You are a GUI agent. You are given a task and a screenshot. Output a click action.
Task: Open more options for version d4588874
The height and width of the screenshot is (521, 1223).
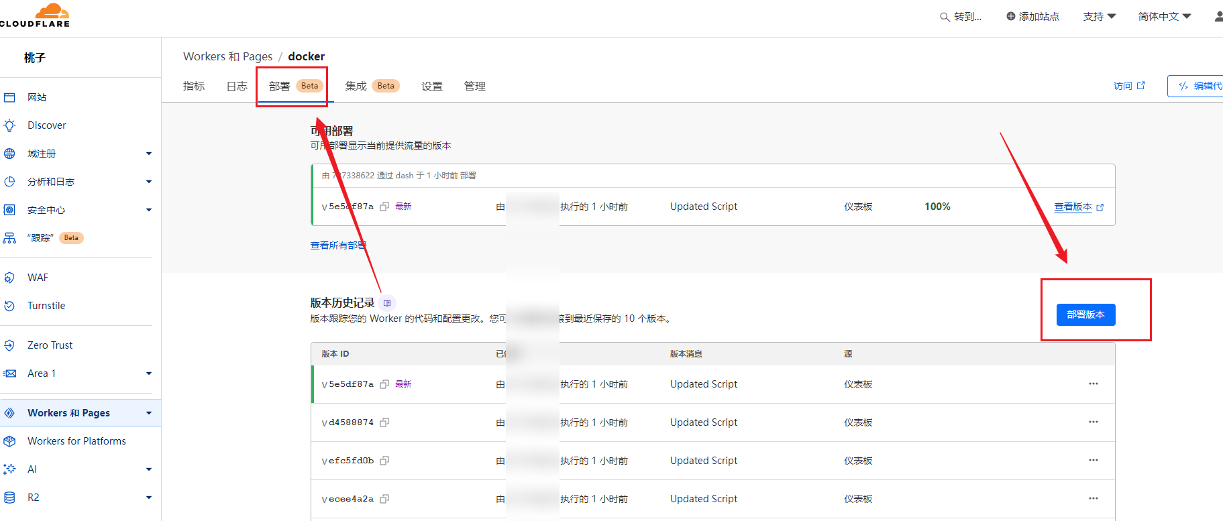(x=1093, y=422)
